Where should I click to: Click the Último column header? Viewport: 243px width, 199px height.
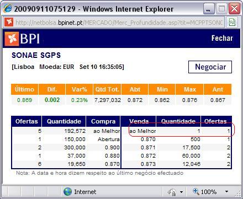coord(24,89)
